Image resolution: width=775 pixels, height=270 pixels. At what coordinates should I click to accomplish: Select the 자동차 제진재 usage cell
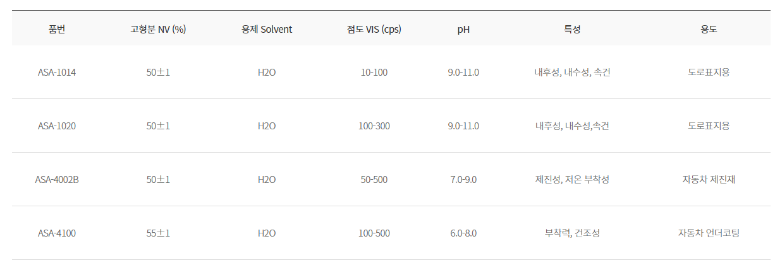tap(709, 180)
